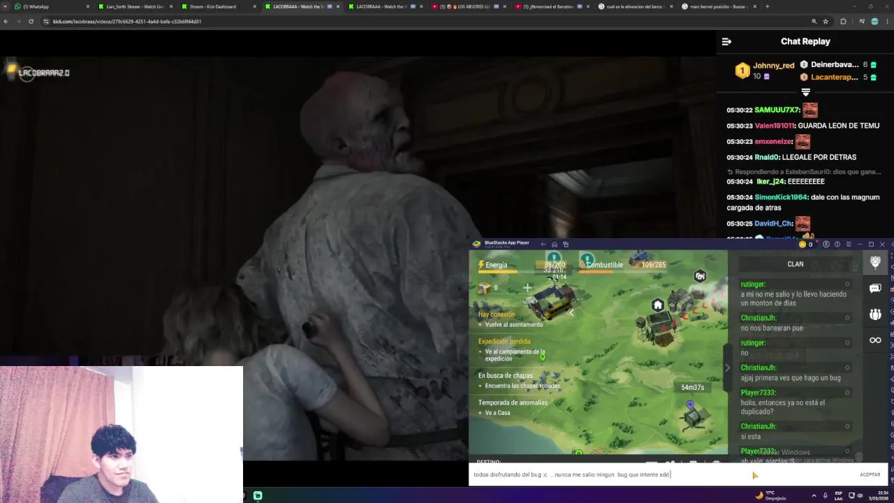This screenshot has width=894, height=503.
Task: Click SimonKick1964 username in chat
Action: tap(782, 197)
